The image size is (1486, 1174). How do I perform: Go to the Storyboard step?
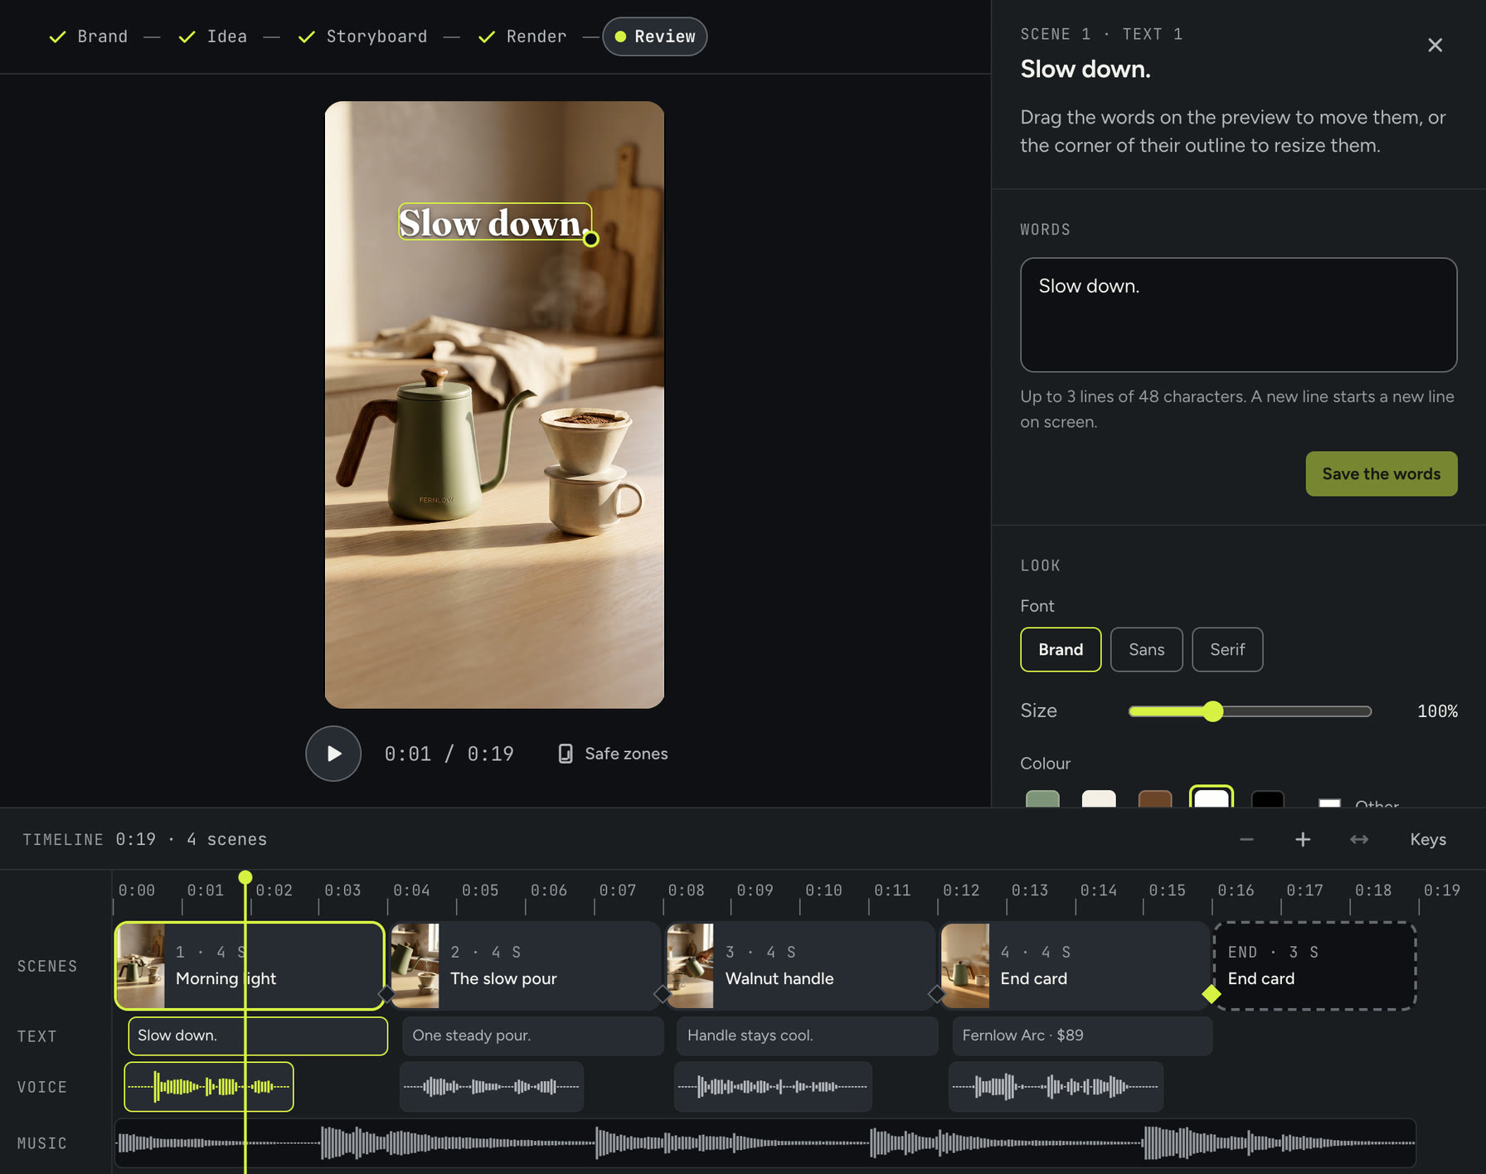coord(362,36)
